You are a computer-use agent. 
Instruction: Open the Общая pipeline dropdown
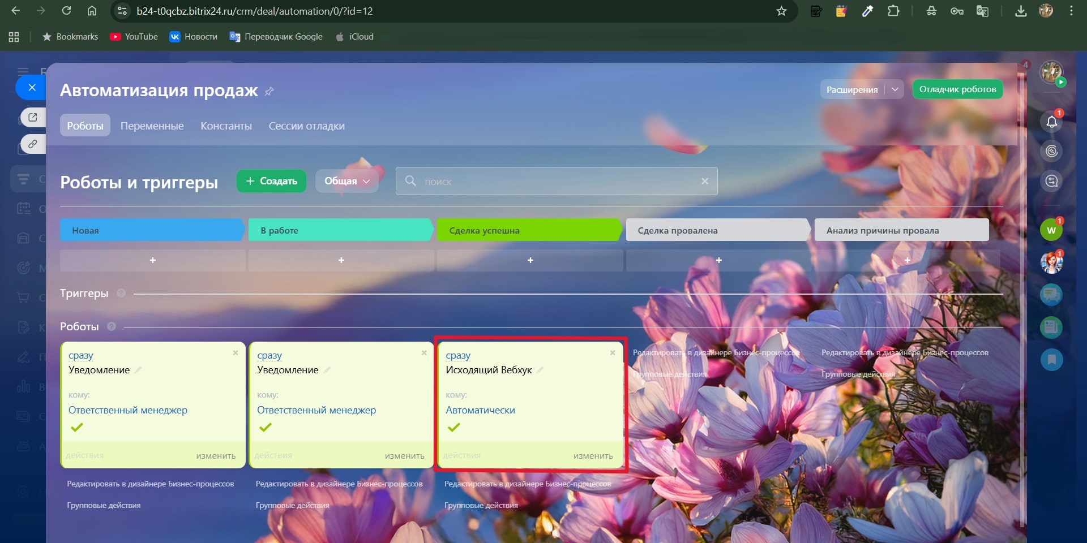346,181
